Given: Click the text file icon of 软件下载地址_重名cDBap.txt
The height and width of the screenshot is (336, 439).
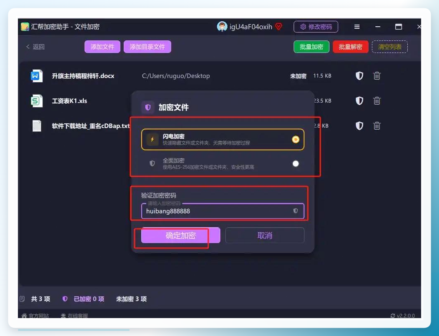Looking at the screenshot, I should click(37, 125).
